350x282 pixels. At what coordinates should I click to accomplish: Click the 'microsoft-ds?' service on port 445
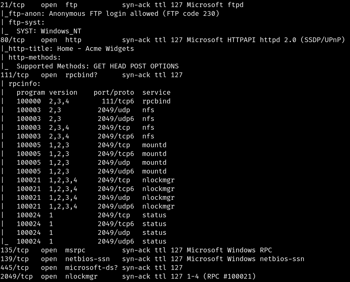(x=92, y=268)
